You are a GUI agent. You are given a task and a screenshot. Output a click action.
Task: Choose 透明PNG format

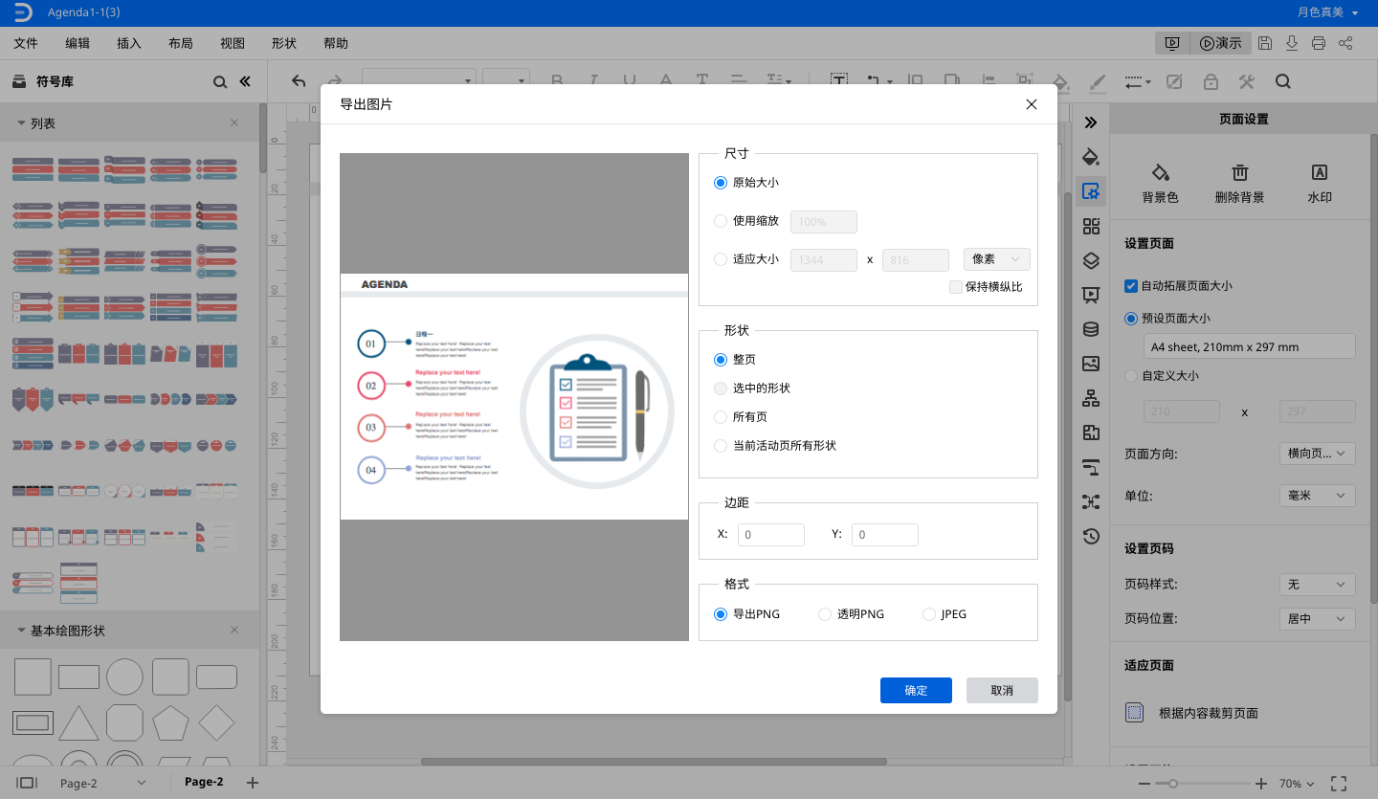pyautogui.click(x=825, y=614)
